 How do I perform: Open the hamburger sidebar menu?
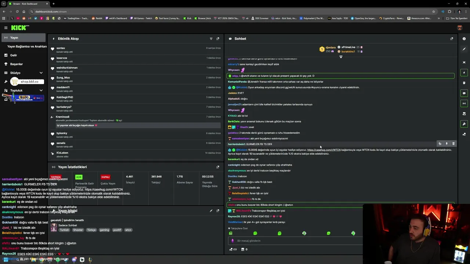pos(6,28)
